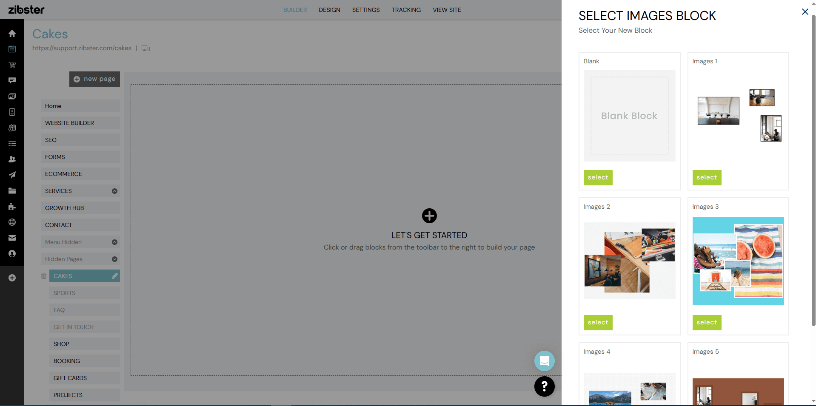Click the plus icon at the sidebar bottom
816x406 pixels.
[x=12, y=278]
